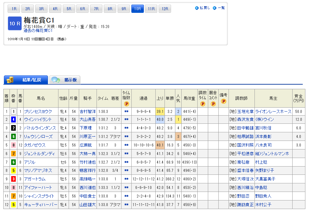
Task: Click time index stars for ウインハイラント
Action: [x=126, y=119]
